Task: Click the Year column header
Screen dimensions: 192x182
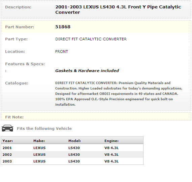Action: coord(8,141)
